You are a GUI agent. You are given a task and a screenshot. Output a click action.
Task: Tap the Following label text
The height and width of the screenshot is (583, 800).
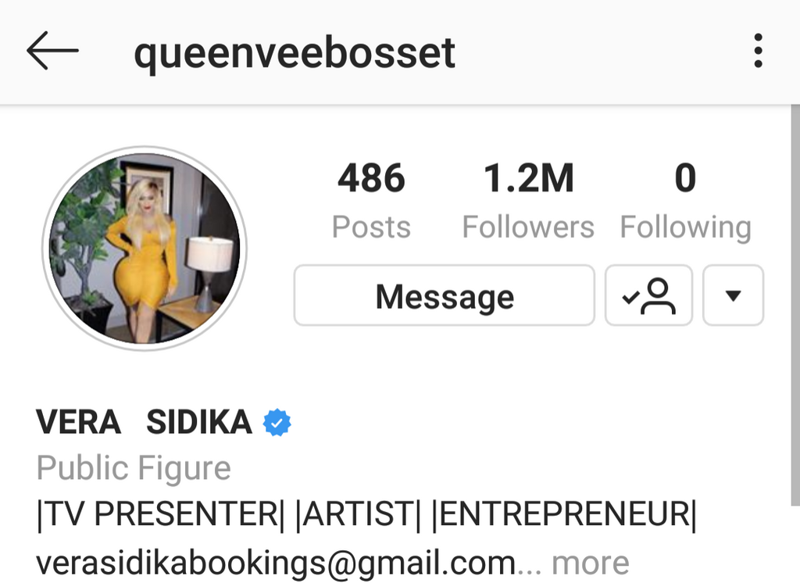(686, 227)
